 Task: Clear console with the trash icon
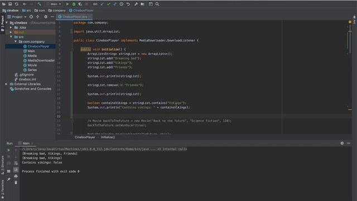pos(16,183)
